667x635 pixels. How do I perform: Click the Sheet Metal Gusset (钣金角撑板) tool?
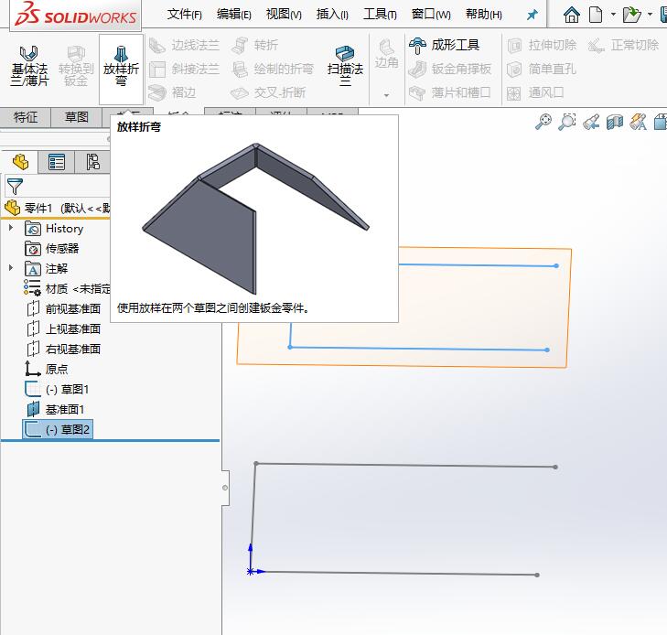click(449, 69)
